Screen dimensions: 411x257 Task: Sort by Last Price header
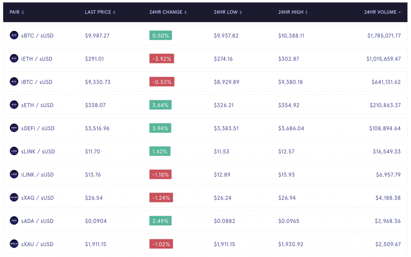(x=100, y=12)
